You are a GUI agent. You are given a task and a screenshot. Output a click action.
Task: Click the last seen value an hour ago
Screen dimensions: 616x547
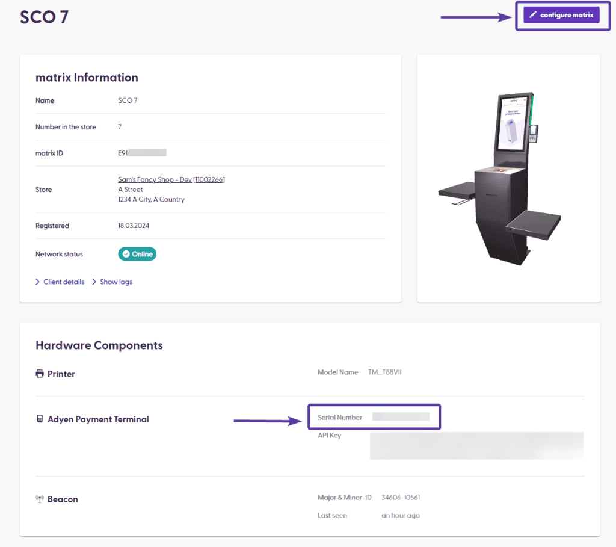click(x=401, y=515)
